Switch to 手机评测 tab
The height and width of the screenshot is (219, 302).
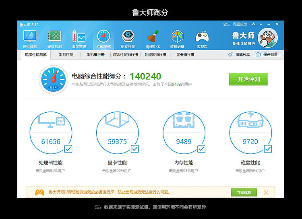[x=66, y=55]
